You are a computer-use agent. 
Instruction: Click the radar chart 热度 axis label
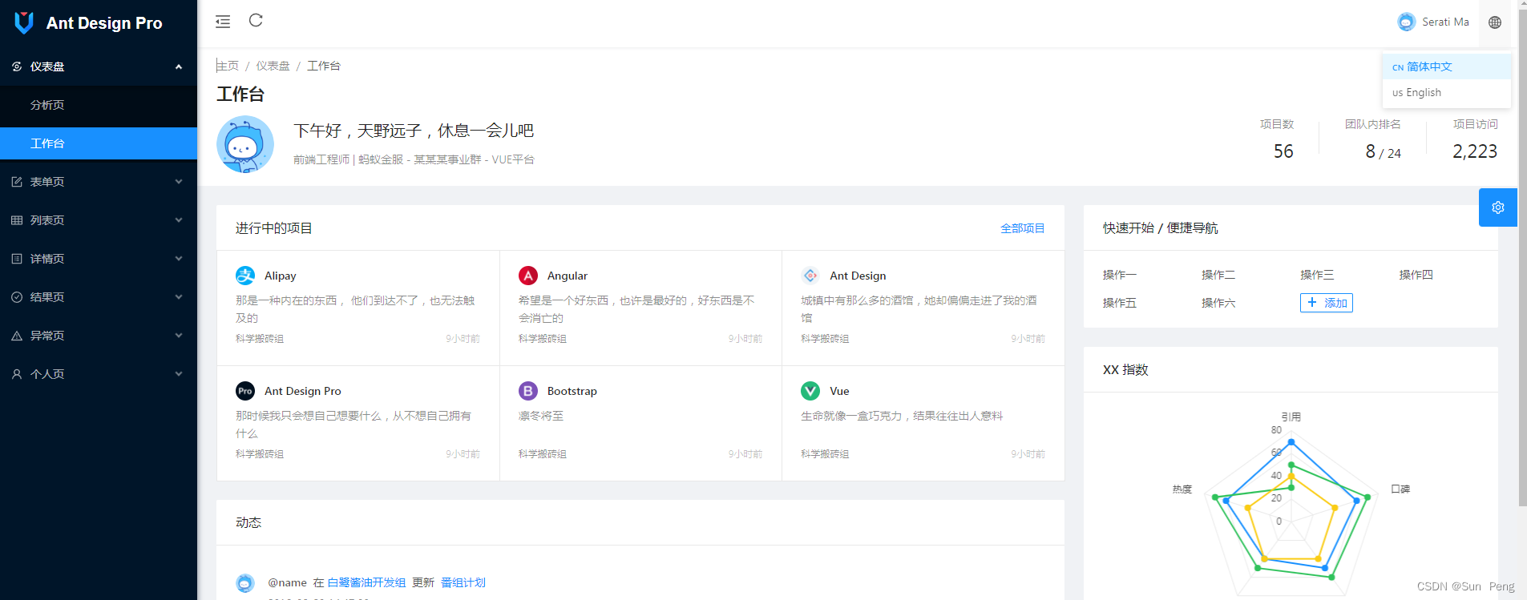(x=1182, y=489)
